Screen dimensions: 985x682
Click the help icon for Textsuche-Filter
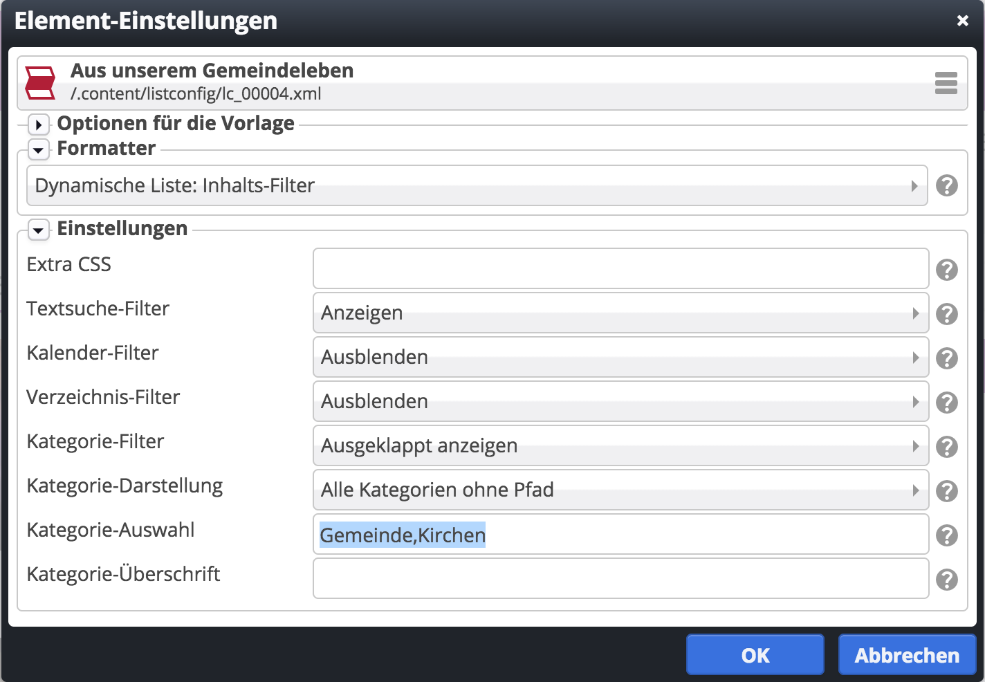947,313
